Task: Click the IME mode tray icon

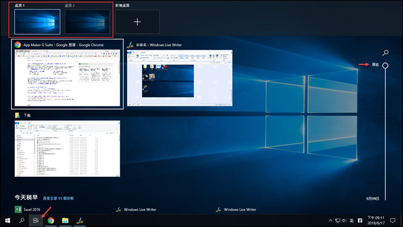Action: pyautogui.click(x=360, y=220)
